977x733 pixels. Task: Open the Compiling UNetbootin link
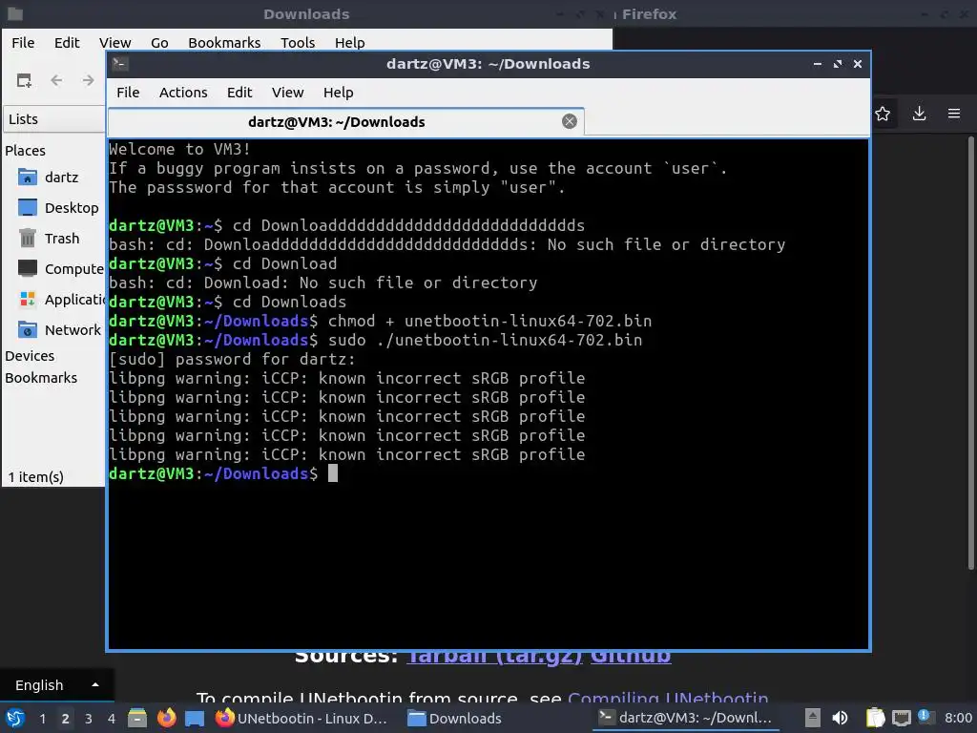pos(668,698)
